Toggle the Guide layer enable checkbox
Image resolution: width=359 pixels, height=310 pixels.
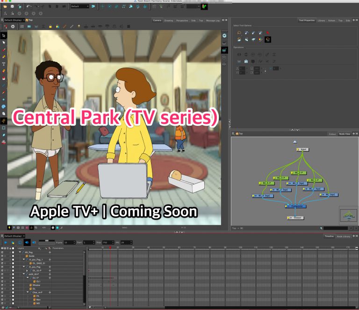coord(13,256)
